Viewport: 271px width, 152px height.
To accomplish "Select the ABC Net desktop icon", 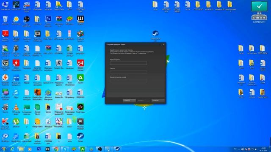I will click(59, 123).
